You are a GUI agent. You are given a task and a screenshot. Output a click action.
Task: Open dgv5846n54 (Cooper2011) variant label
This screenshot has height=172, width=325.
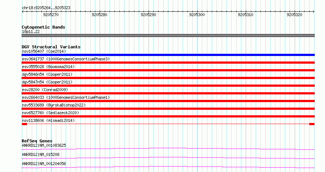click(47, 74)
